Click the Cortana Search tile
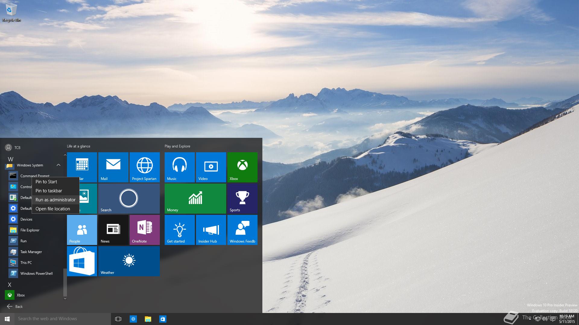This screenshot has height=325, width=579. [129, 198]
